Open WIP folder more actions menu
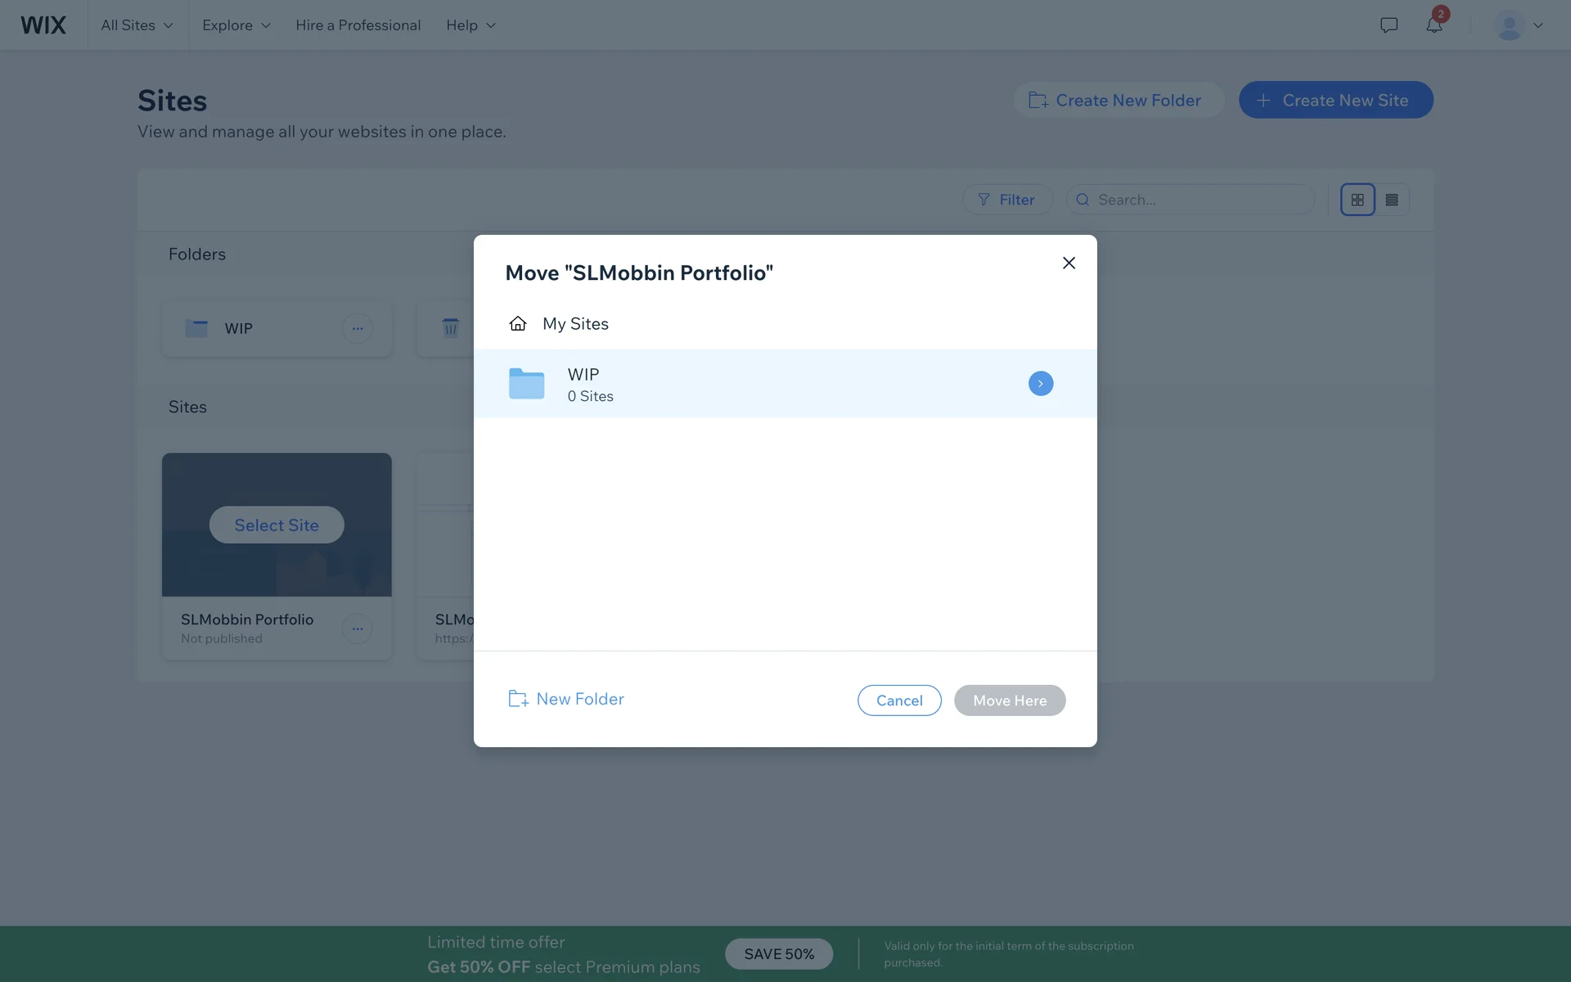The image size is (1571, 982). tap(358, 328)
